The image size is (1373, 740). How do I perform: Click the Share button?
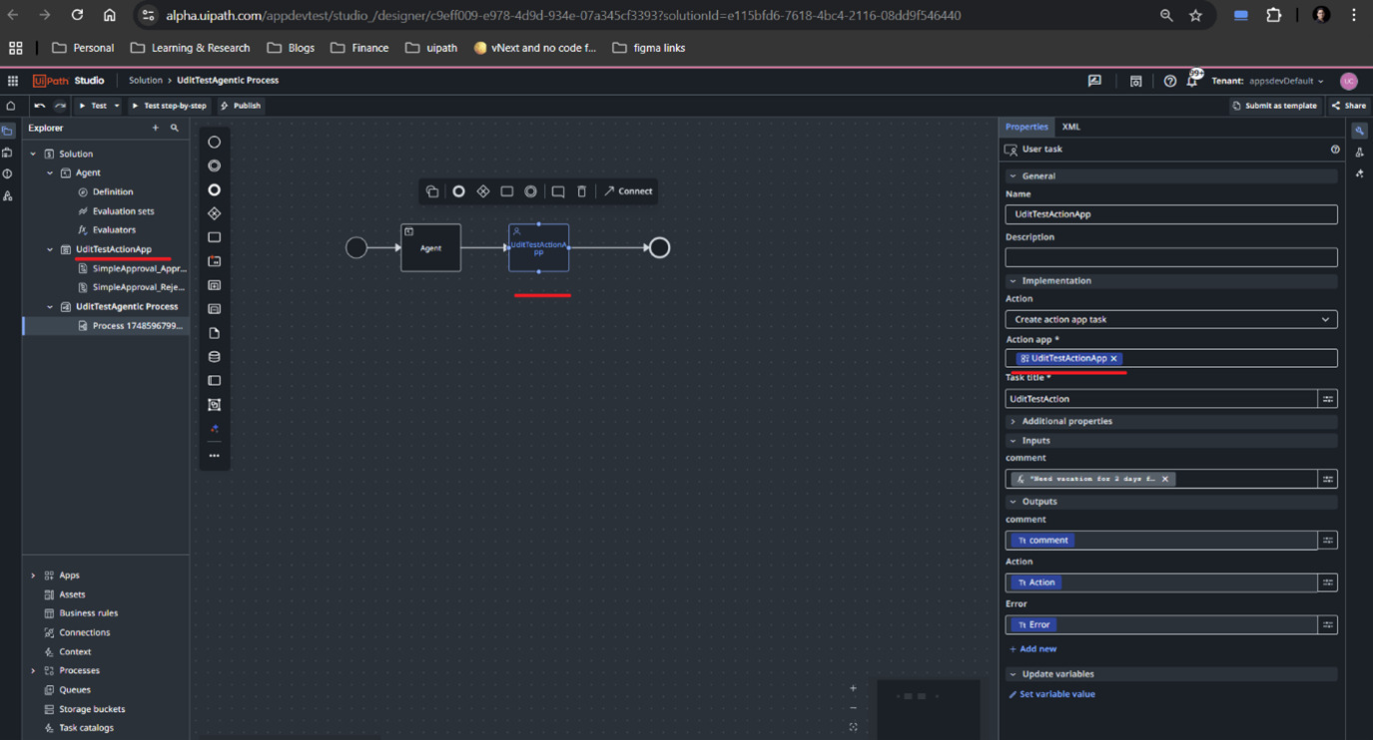[1349, 106]
